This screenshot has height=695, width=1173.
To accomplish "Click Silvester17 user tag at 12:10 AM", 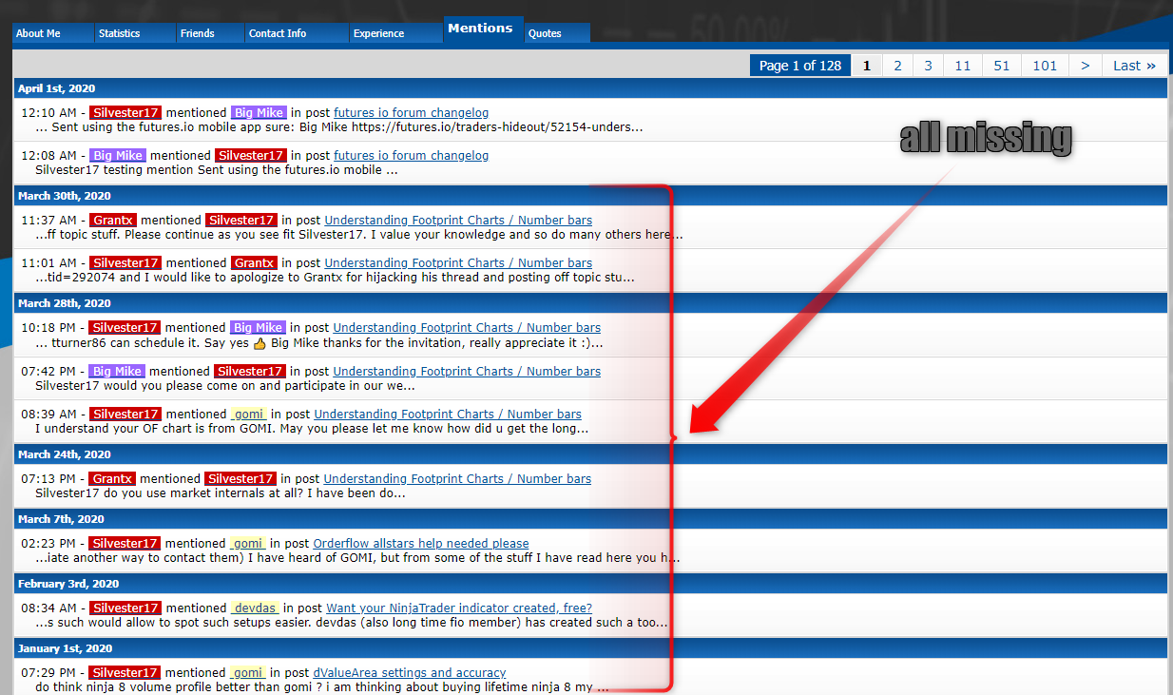I will (125, 112).
